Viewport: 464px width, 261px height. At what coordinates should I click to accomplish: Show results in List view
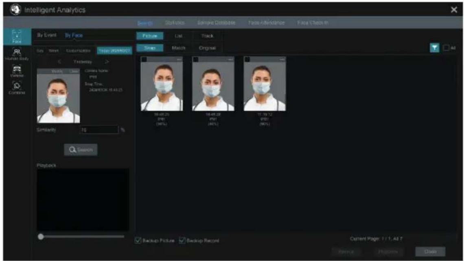178,36
